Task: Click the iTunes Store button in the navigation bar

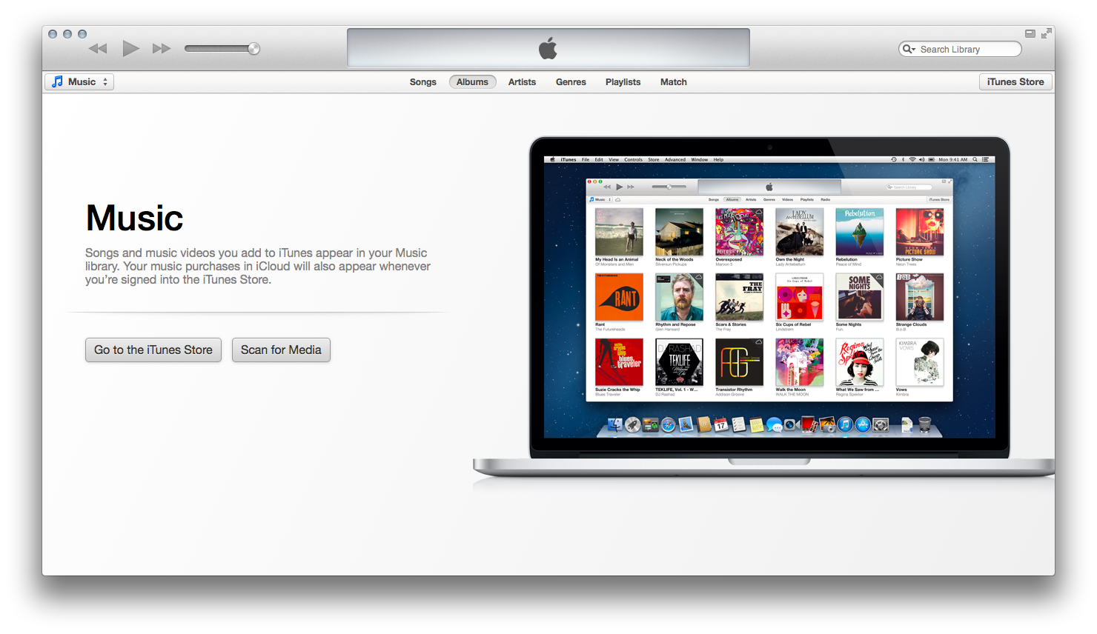Action: (1015, 82)
